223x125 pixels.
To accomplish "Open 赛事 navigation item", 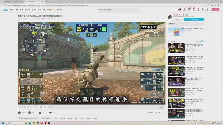I will pyautogui.click(x=44, y=10).
